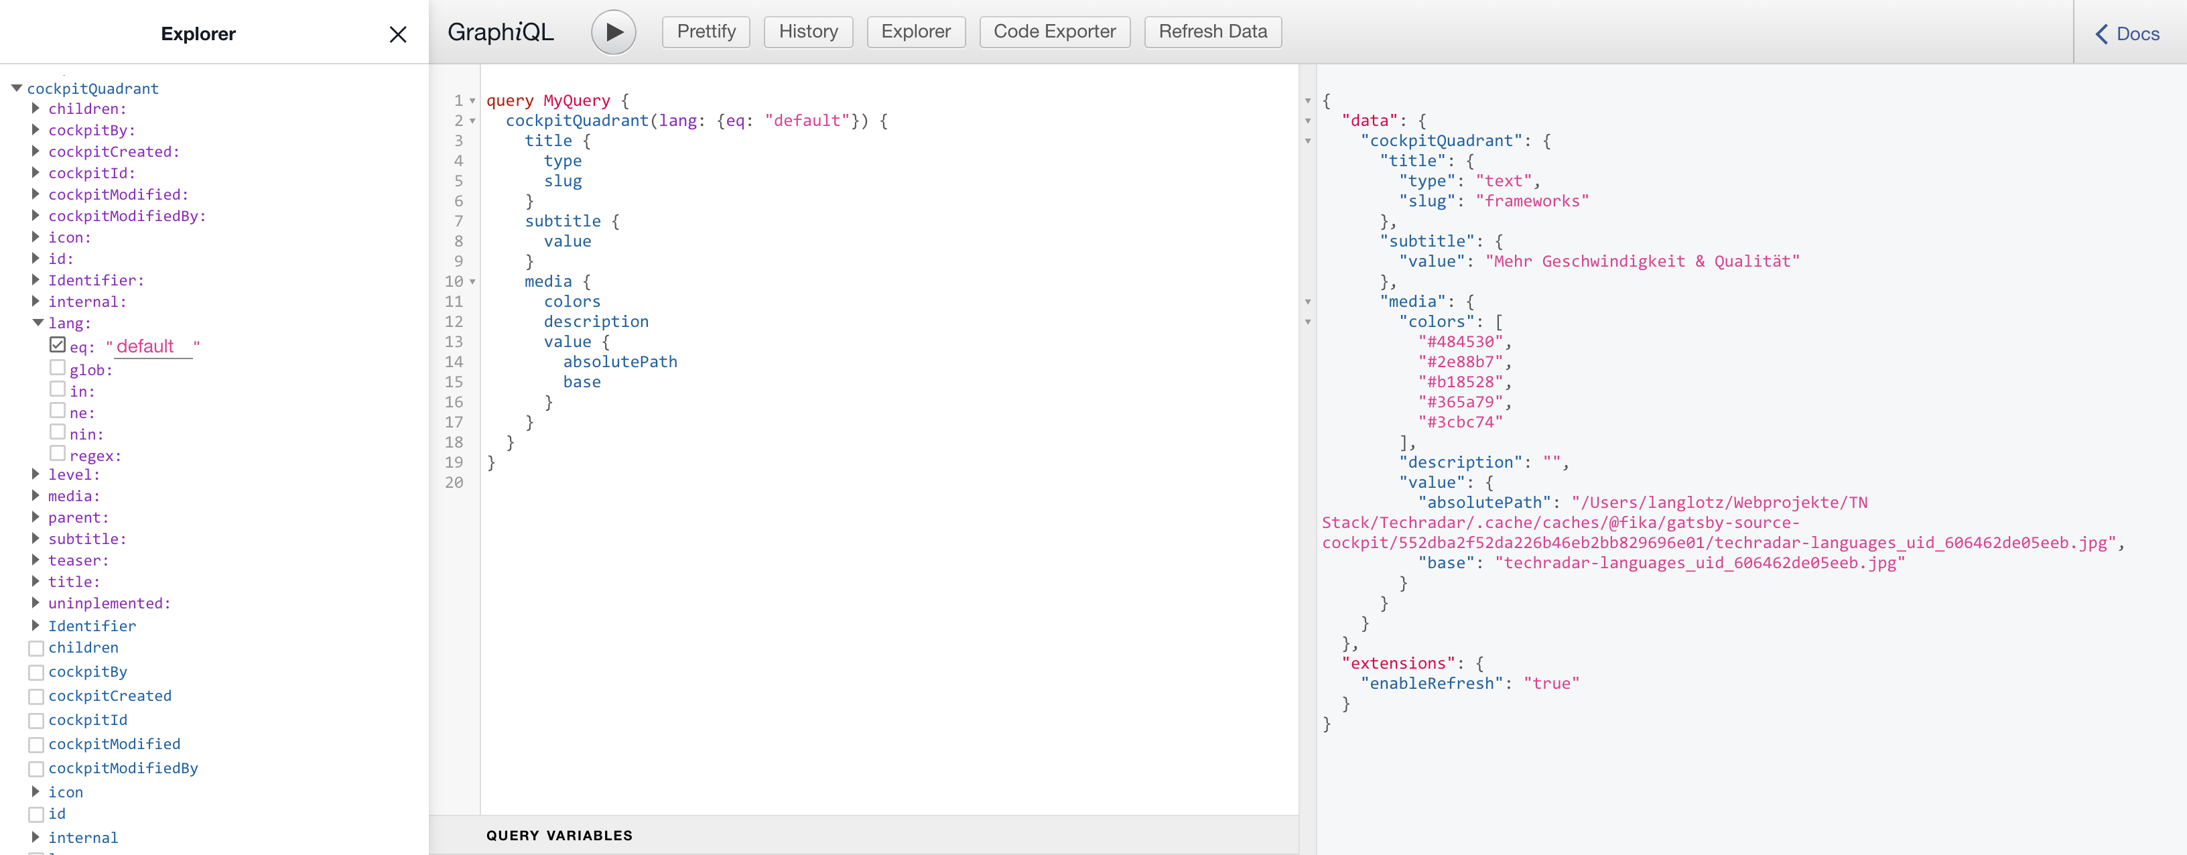Expand the QUERY VARIABLES section
This screenshot has width=2187, height=855.
click(x=559, y=836)
